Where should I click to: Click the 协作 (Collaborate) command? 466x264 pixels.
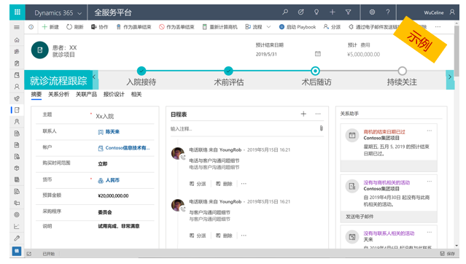100,27
